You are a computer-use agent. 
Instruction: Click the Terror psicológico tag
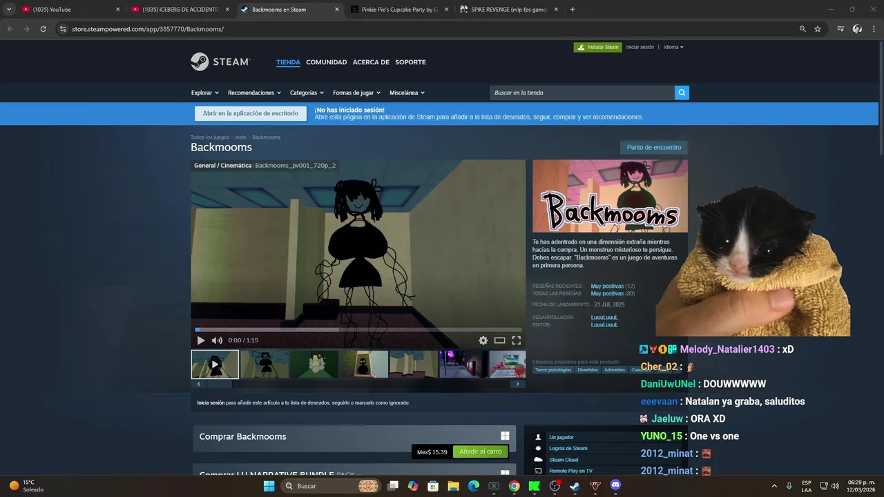(554, 370)
